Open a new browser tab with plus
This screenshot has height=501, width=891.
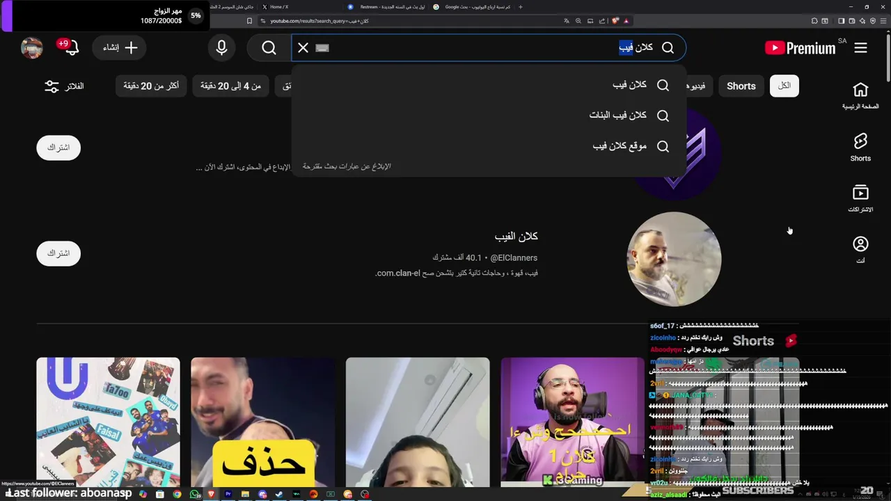520,7
